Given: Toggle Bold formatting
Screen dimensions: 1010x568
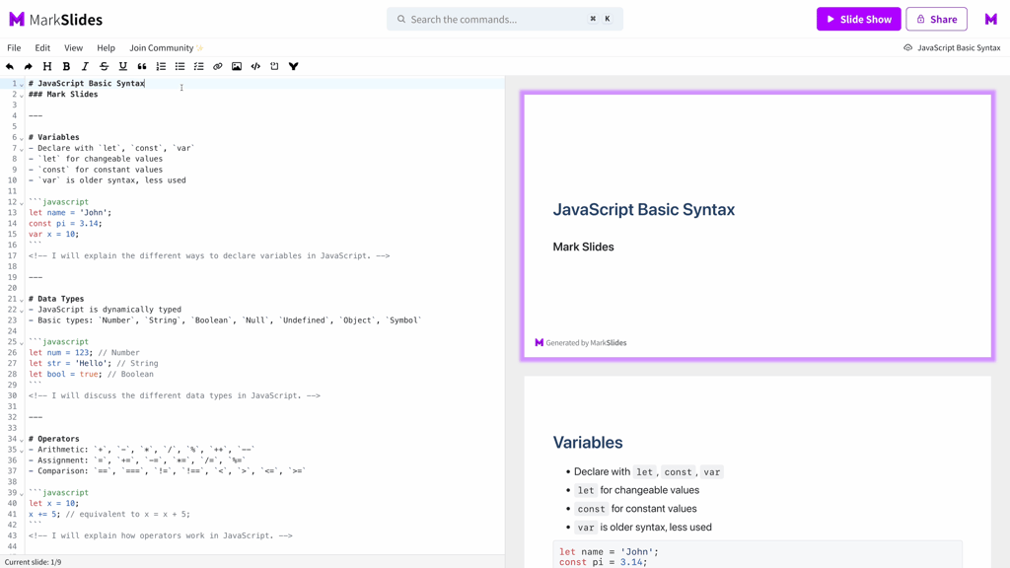Looking at the screenshot, I should tap(66, 66).
